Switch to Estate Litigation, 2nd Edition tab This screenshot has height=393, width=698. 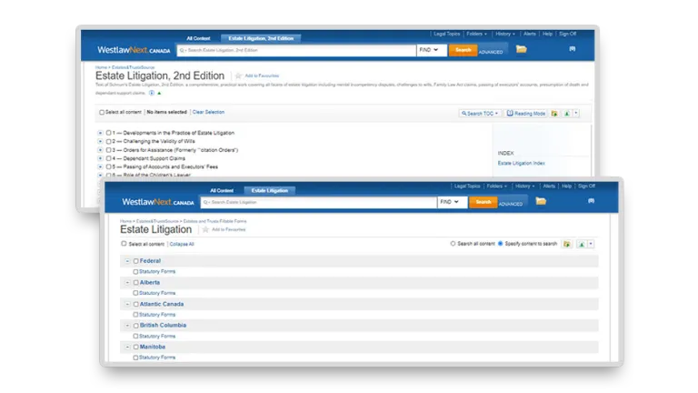[261, 38]
